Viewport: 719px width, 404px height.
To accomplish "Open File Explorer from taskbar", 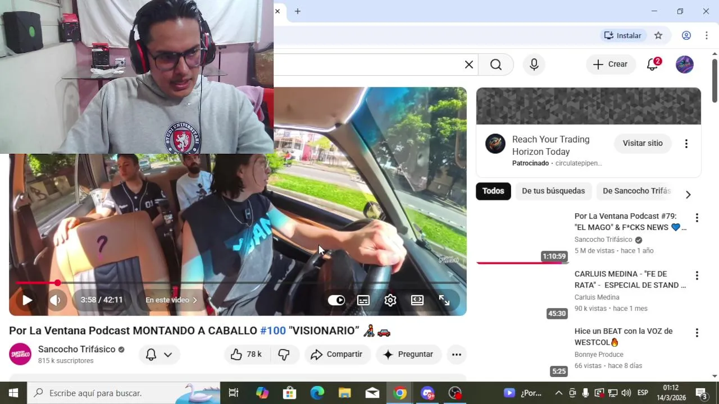I will [x=345, y=393].
